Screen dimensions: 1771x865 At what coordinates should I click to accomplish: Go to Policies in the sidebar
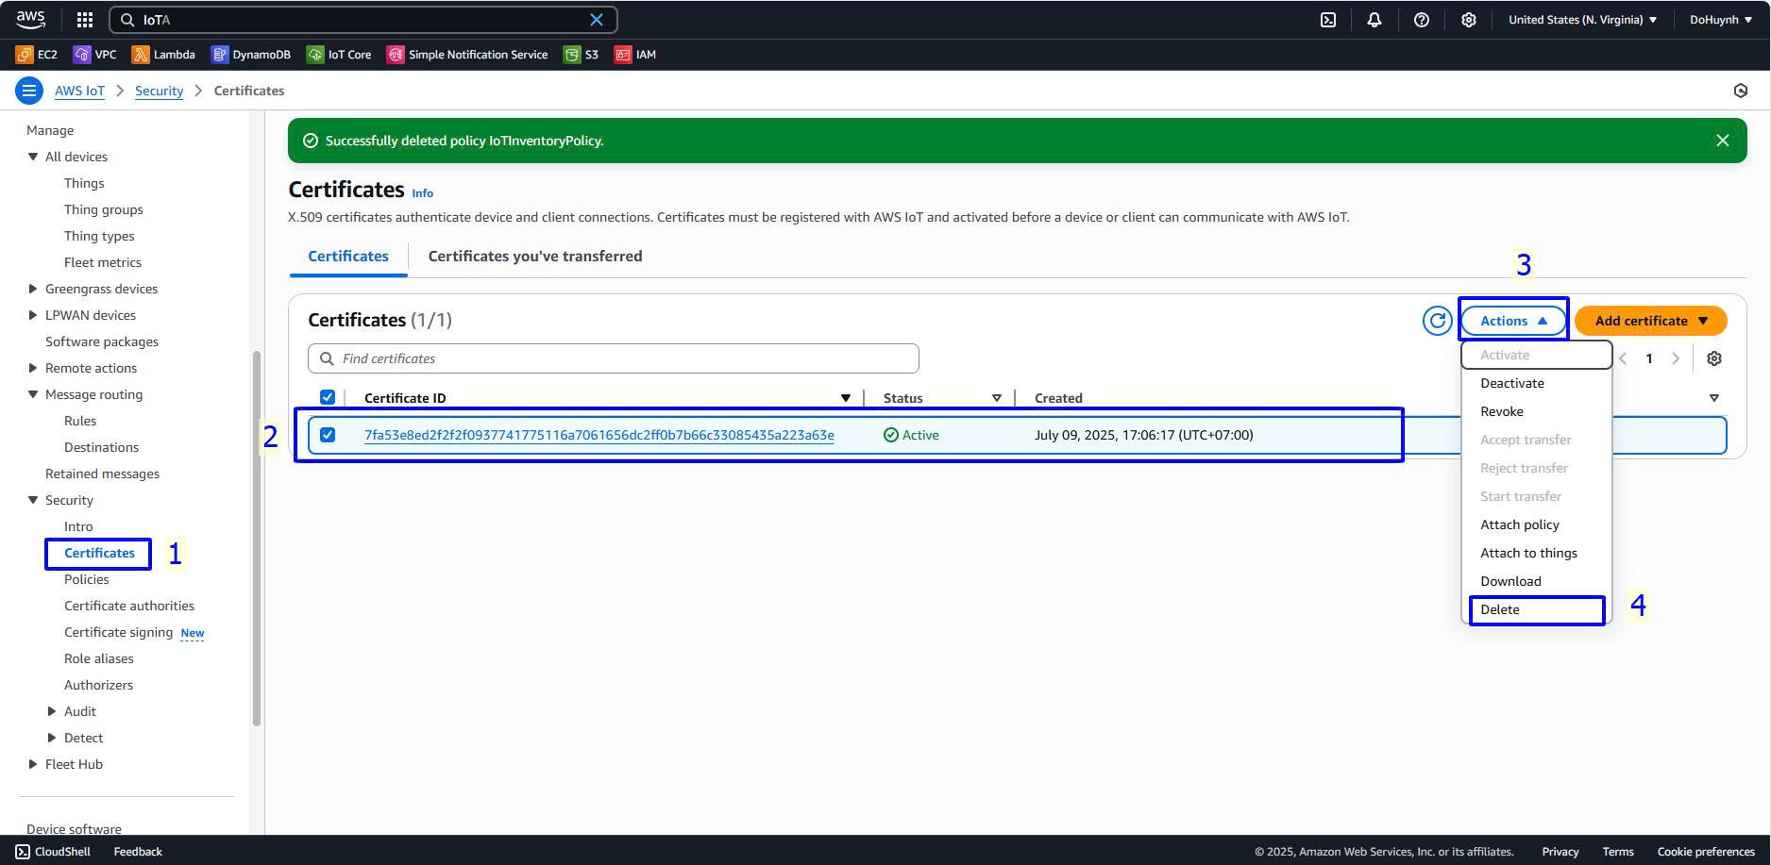(87, 579)
